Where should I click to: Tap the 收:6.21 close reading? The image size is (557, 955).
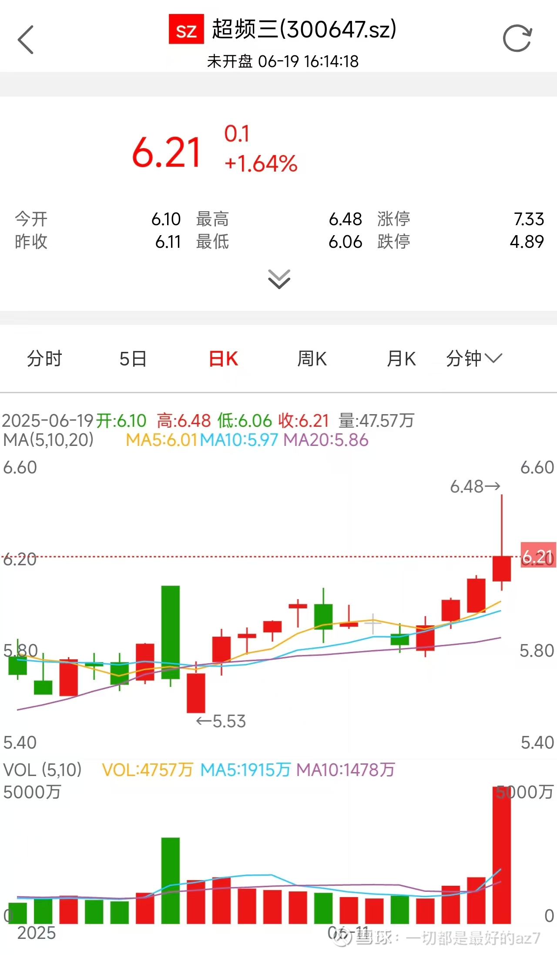pyautogui.click(x=303, y=421)
